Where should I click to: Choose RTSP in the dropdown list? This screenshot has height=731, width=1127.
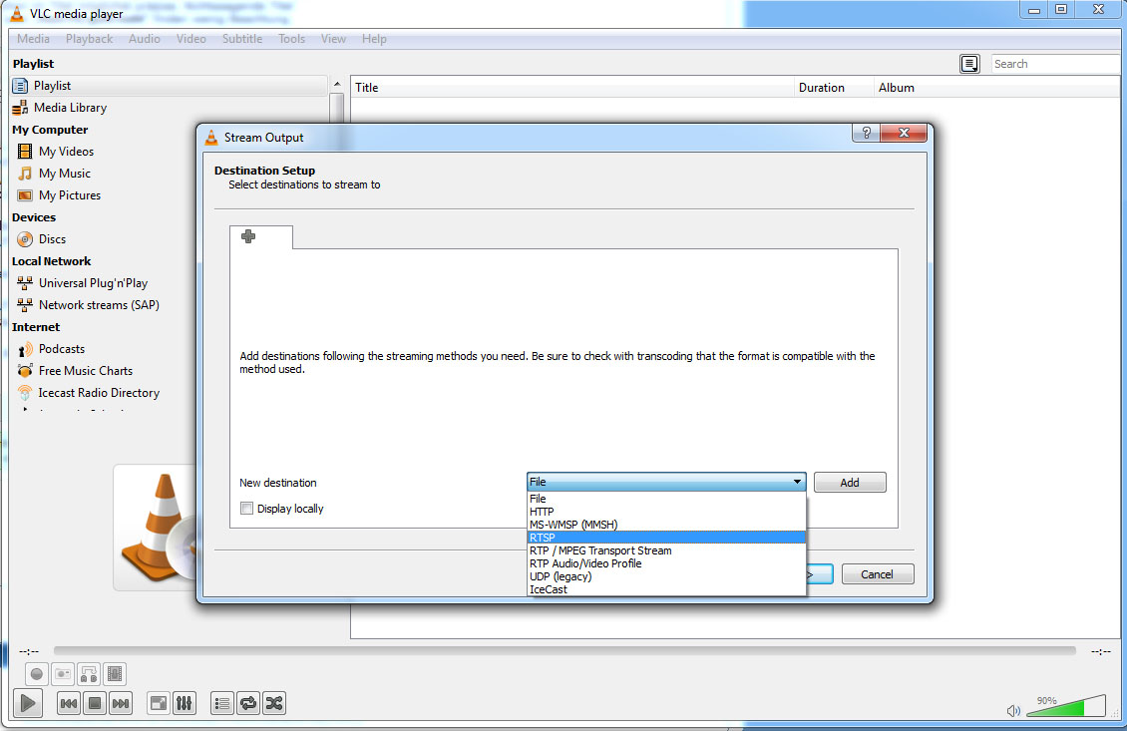665,538
